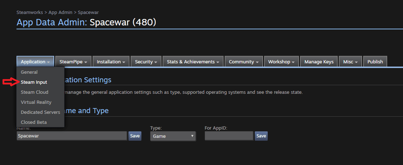The width and height of the screenshot is (403, 165).
Task: Open the Security dropdown tab
Action: pyautogui.click(x=146, y=62)
